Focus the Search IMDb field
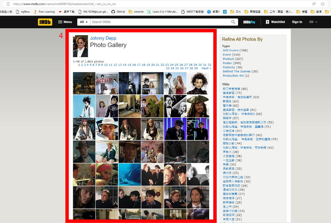331x223 pixels. tap(160, 22)
